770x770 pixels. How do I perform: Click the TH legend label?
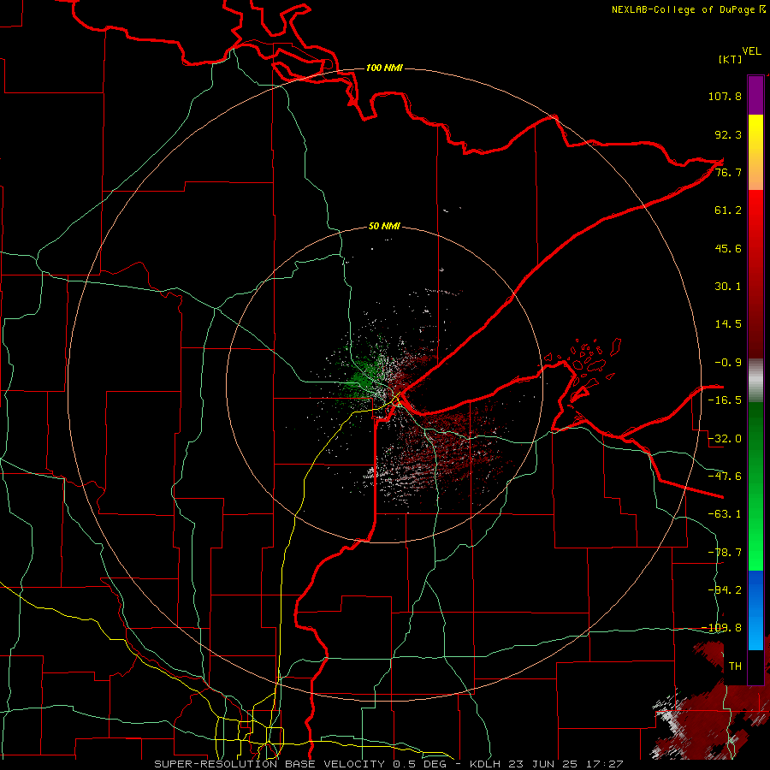[735, 666]
